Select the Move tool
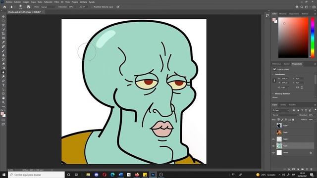Screen dimensions: 317x178 pyautogui.click(x=3, y=16)
